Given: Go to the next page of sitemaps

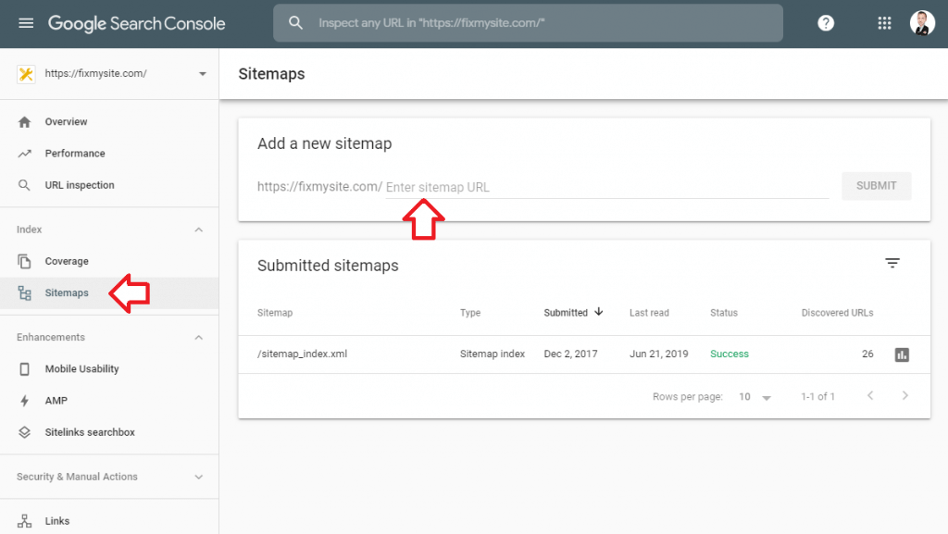Looking at the screenshot, I should [x=905, y=396].
